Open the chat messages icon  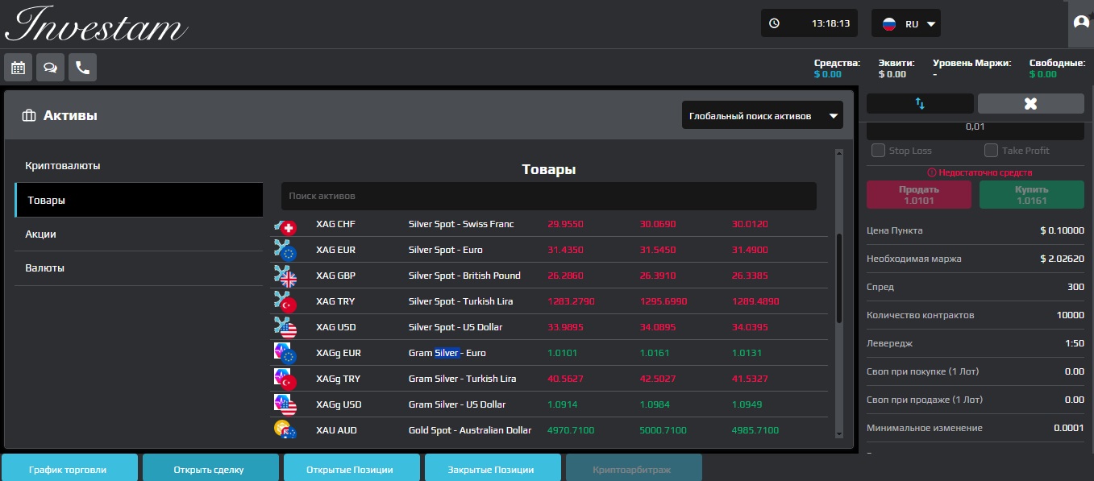coord(50,68)
